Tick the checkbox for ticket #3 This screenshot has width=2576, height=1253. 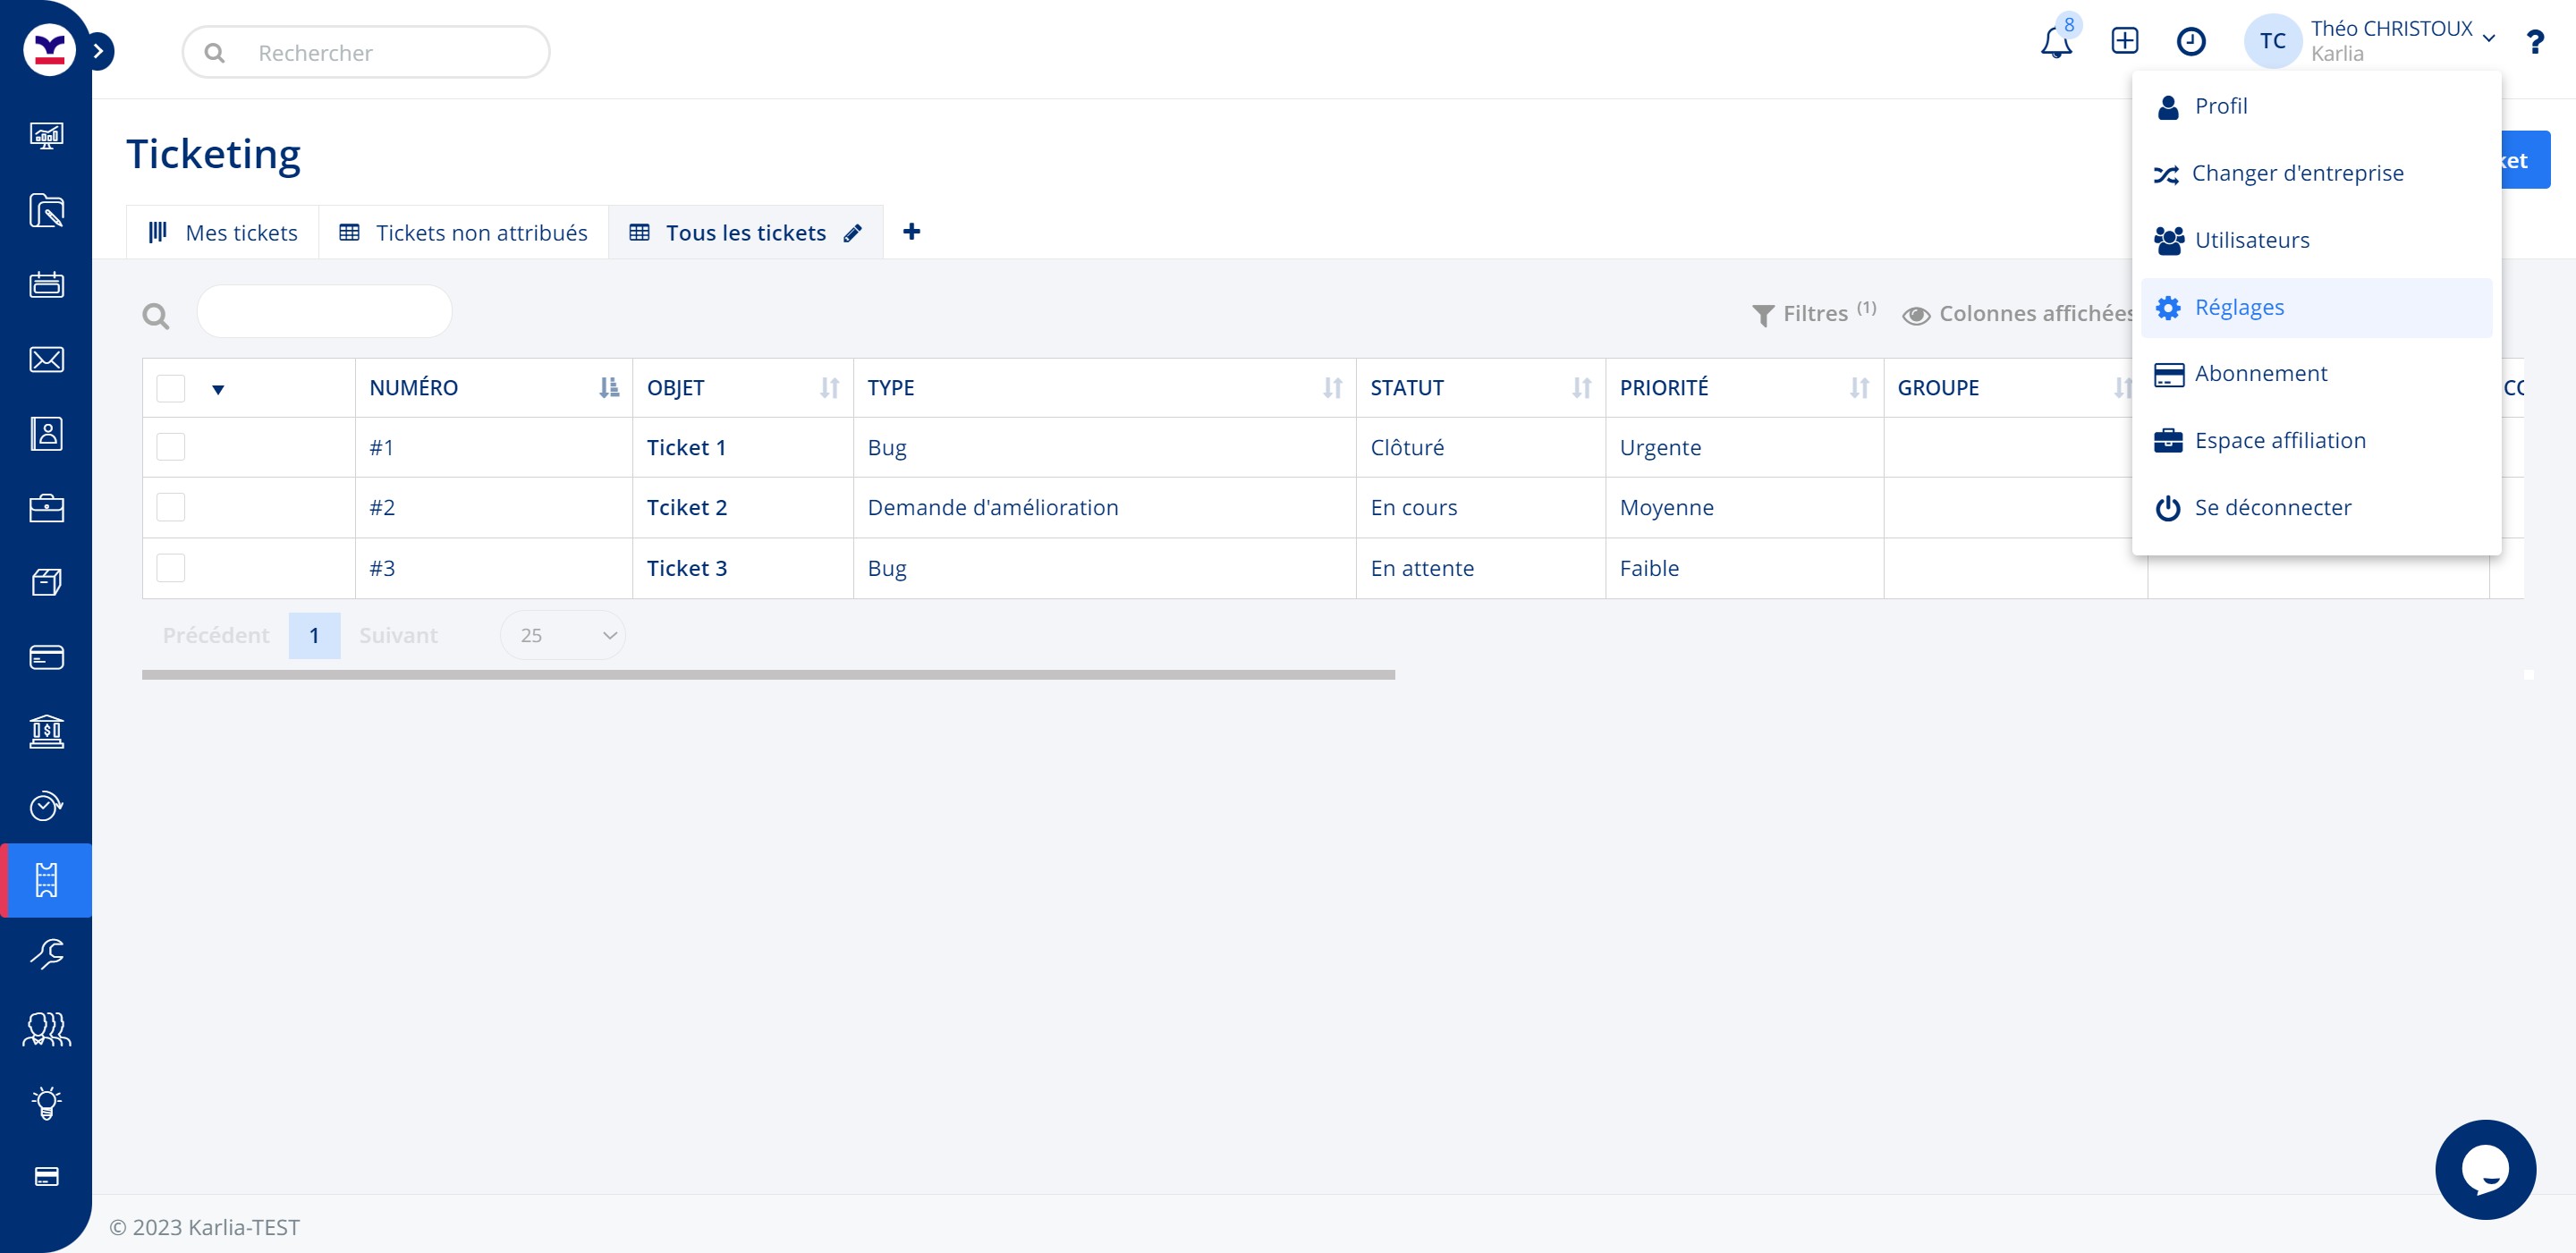[x=171, y=568]
